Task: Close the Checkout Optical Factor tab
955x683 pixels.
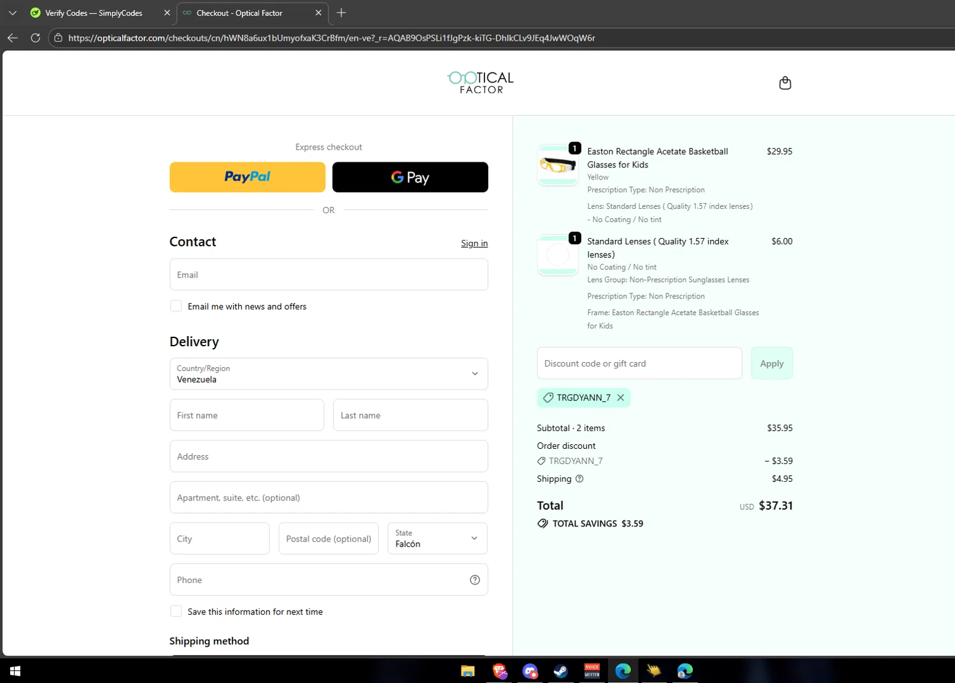Action: 318,13
